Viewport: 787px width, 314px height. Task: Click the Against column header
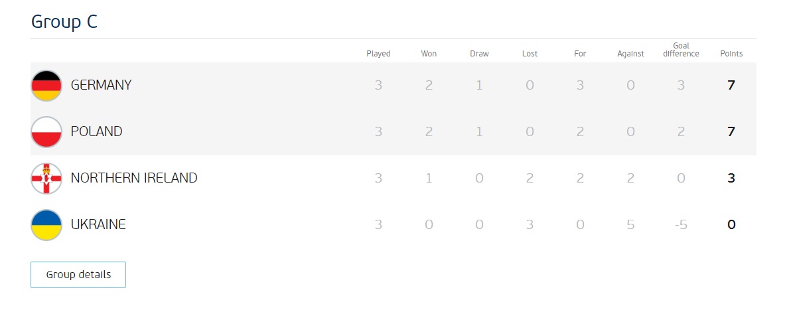point(630,54)
